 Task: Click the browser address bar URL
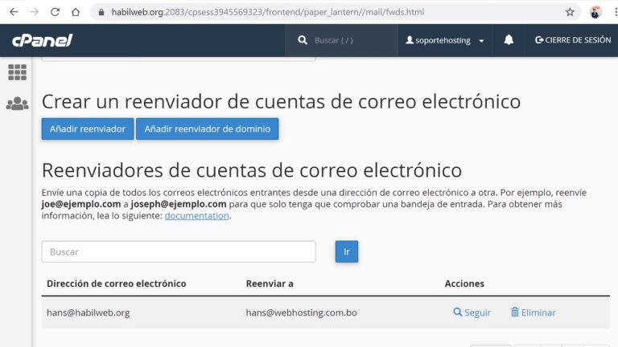268,12
